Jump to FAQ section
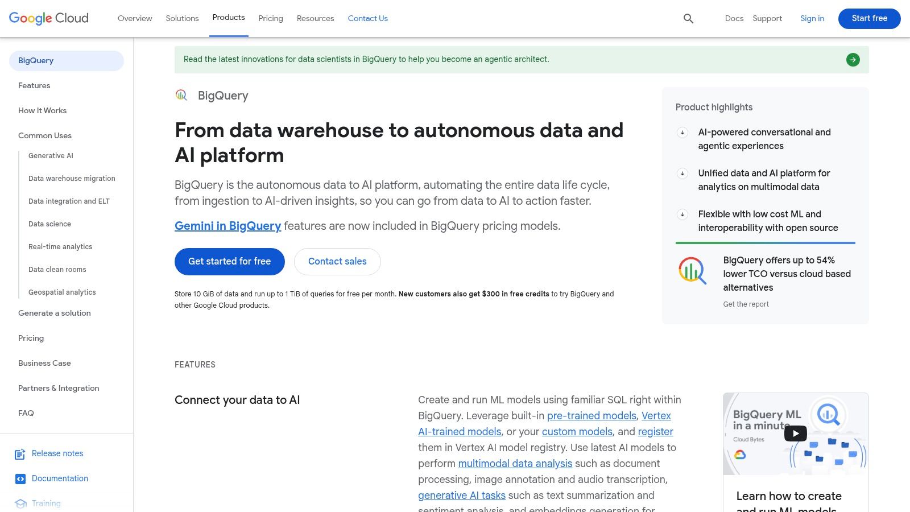 26,414
